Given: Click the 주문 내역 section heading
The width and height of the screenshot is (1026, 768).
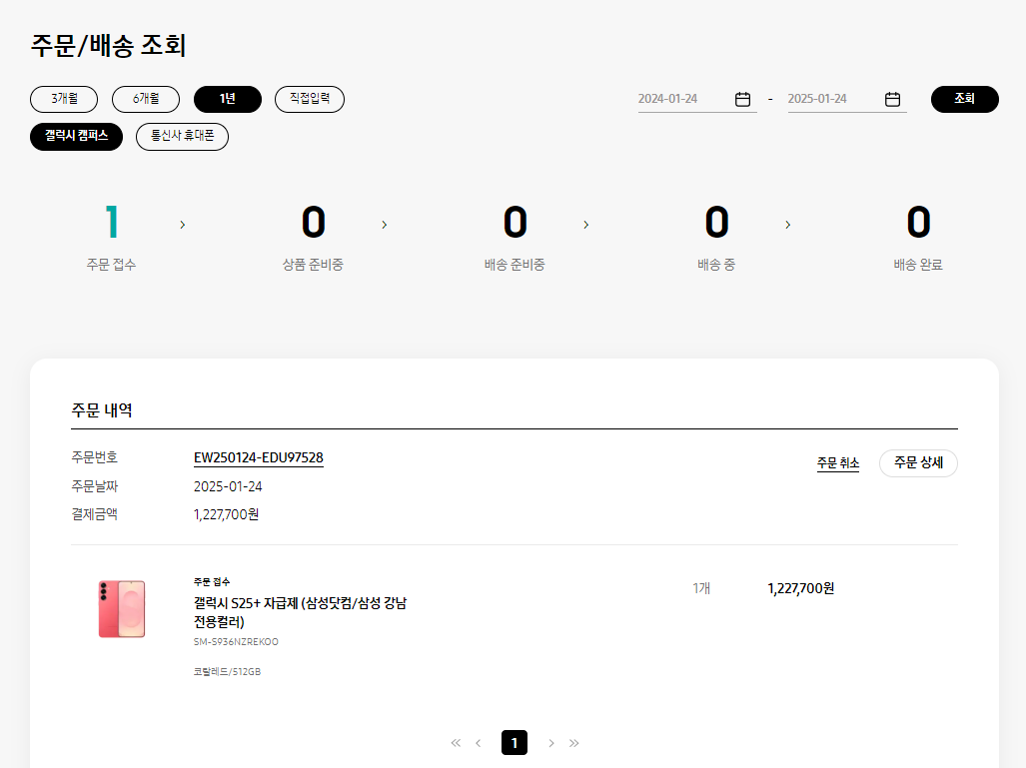Looking at the screenshot, I should click(102, 410).
